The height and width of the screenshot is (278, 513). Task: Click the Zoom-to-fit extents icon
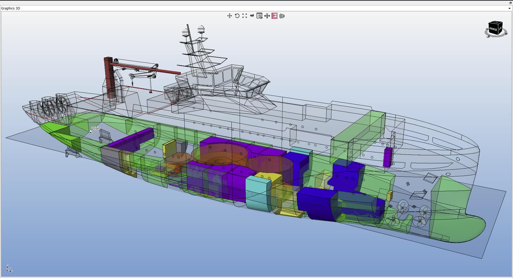point(245,16)
